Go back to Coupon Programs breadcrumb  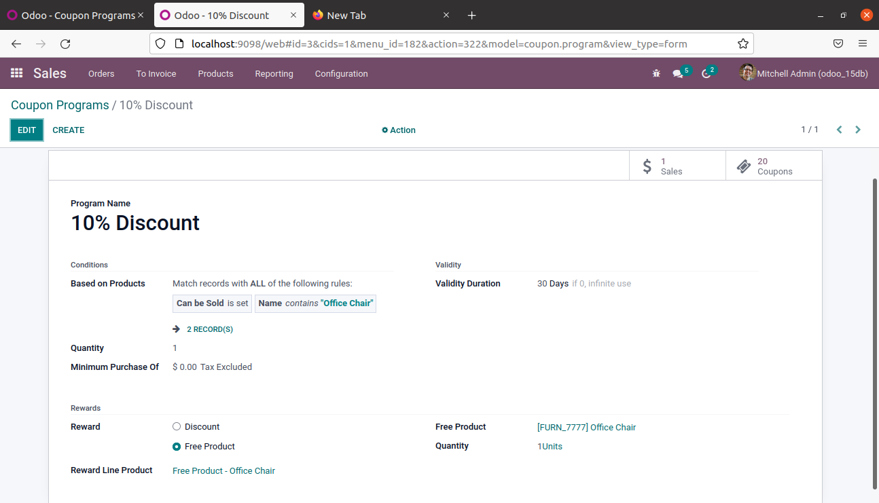point(60,105)
